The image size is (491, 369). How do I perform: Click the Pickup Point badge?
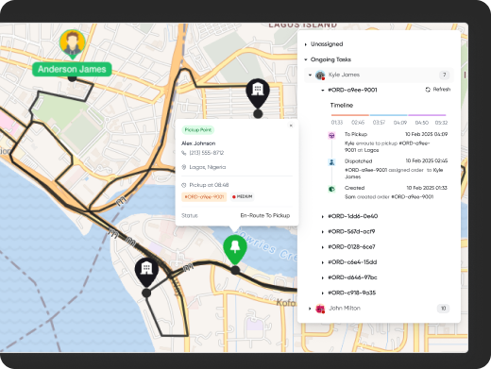coord(197,130)
